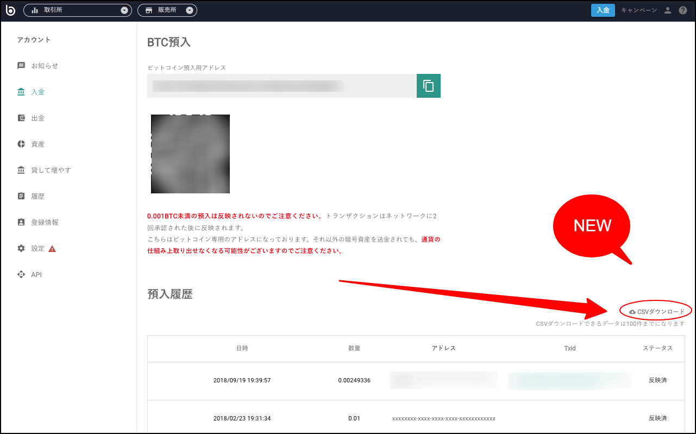Click the CSV 100件 limit note
The height and width of the screenshot is (434, 696).
611,324
